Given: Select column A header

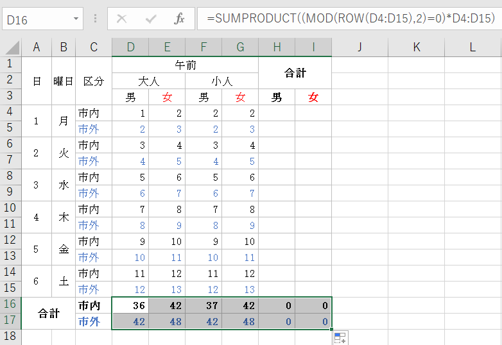Looking at the screenshot, I should pyautogui.click(x=37, y=47).
